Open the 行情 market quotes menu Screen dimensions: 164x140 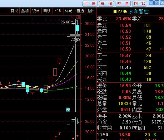(x=90, y=3)
